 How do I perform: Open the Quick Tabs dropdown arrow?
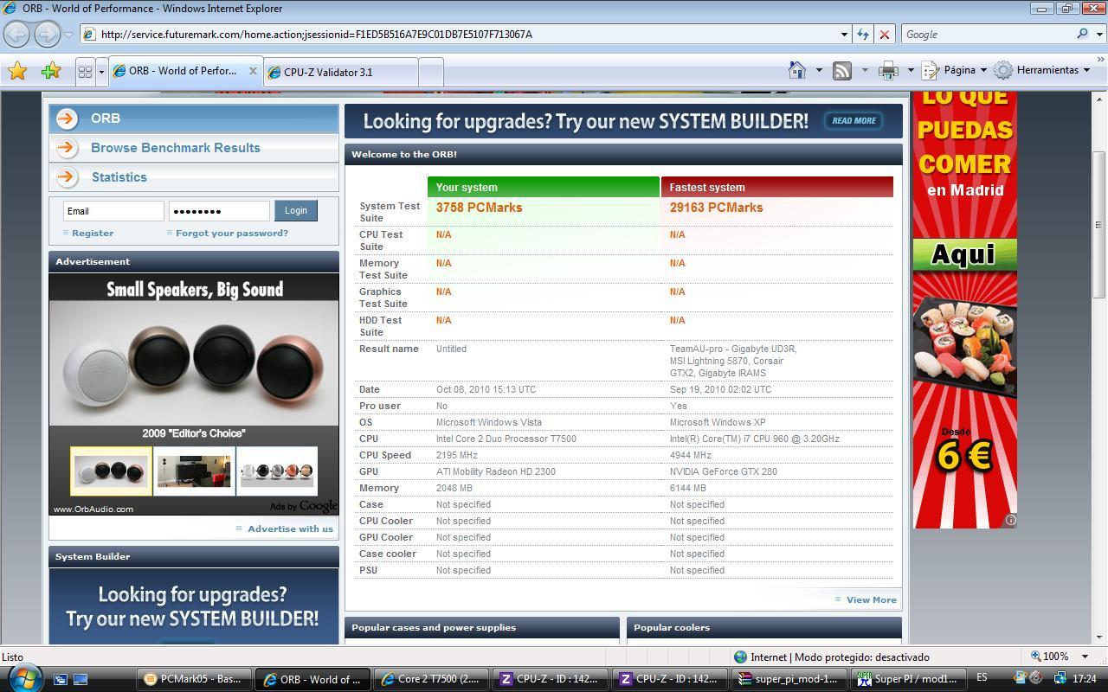tap(101, 72)
